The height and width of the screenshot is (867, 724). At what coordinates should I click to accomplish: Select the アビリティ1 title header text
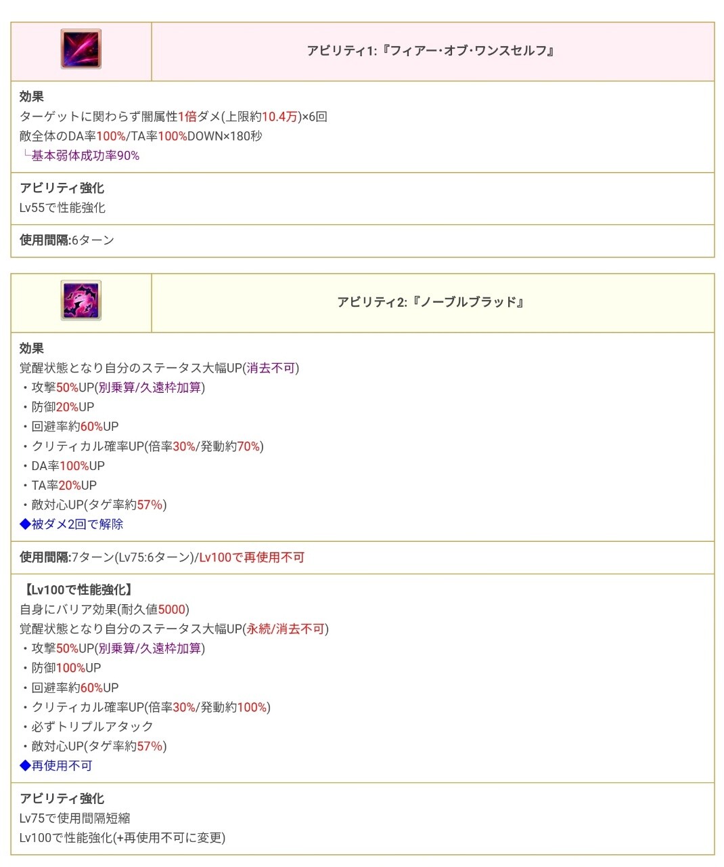[x=432, y=51]
